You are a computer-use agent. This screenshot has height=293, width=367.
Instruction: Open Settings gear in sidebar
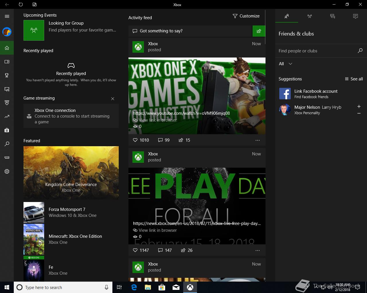click(x=7, y=171)
